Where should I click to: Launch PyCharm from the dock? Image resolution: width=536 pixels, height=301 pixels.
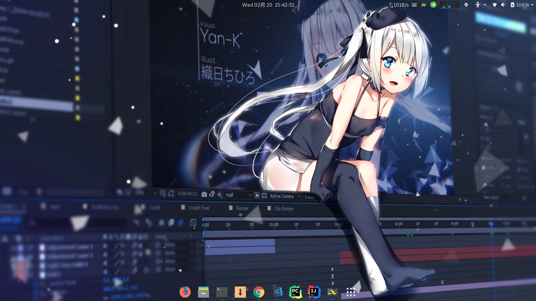[x=295, y=292]
